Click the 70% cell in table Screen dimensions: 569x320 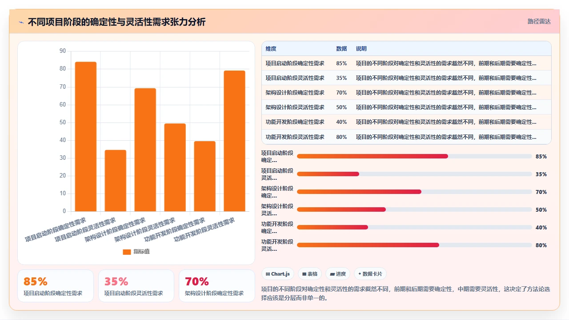pyautogui.click(x=341, y=93)
